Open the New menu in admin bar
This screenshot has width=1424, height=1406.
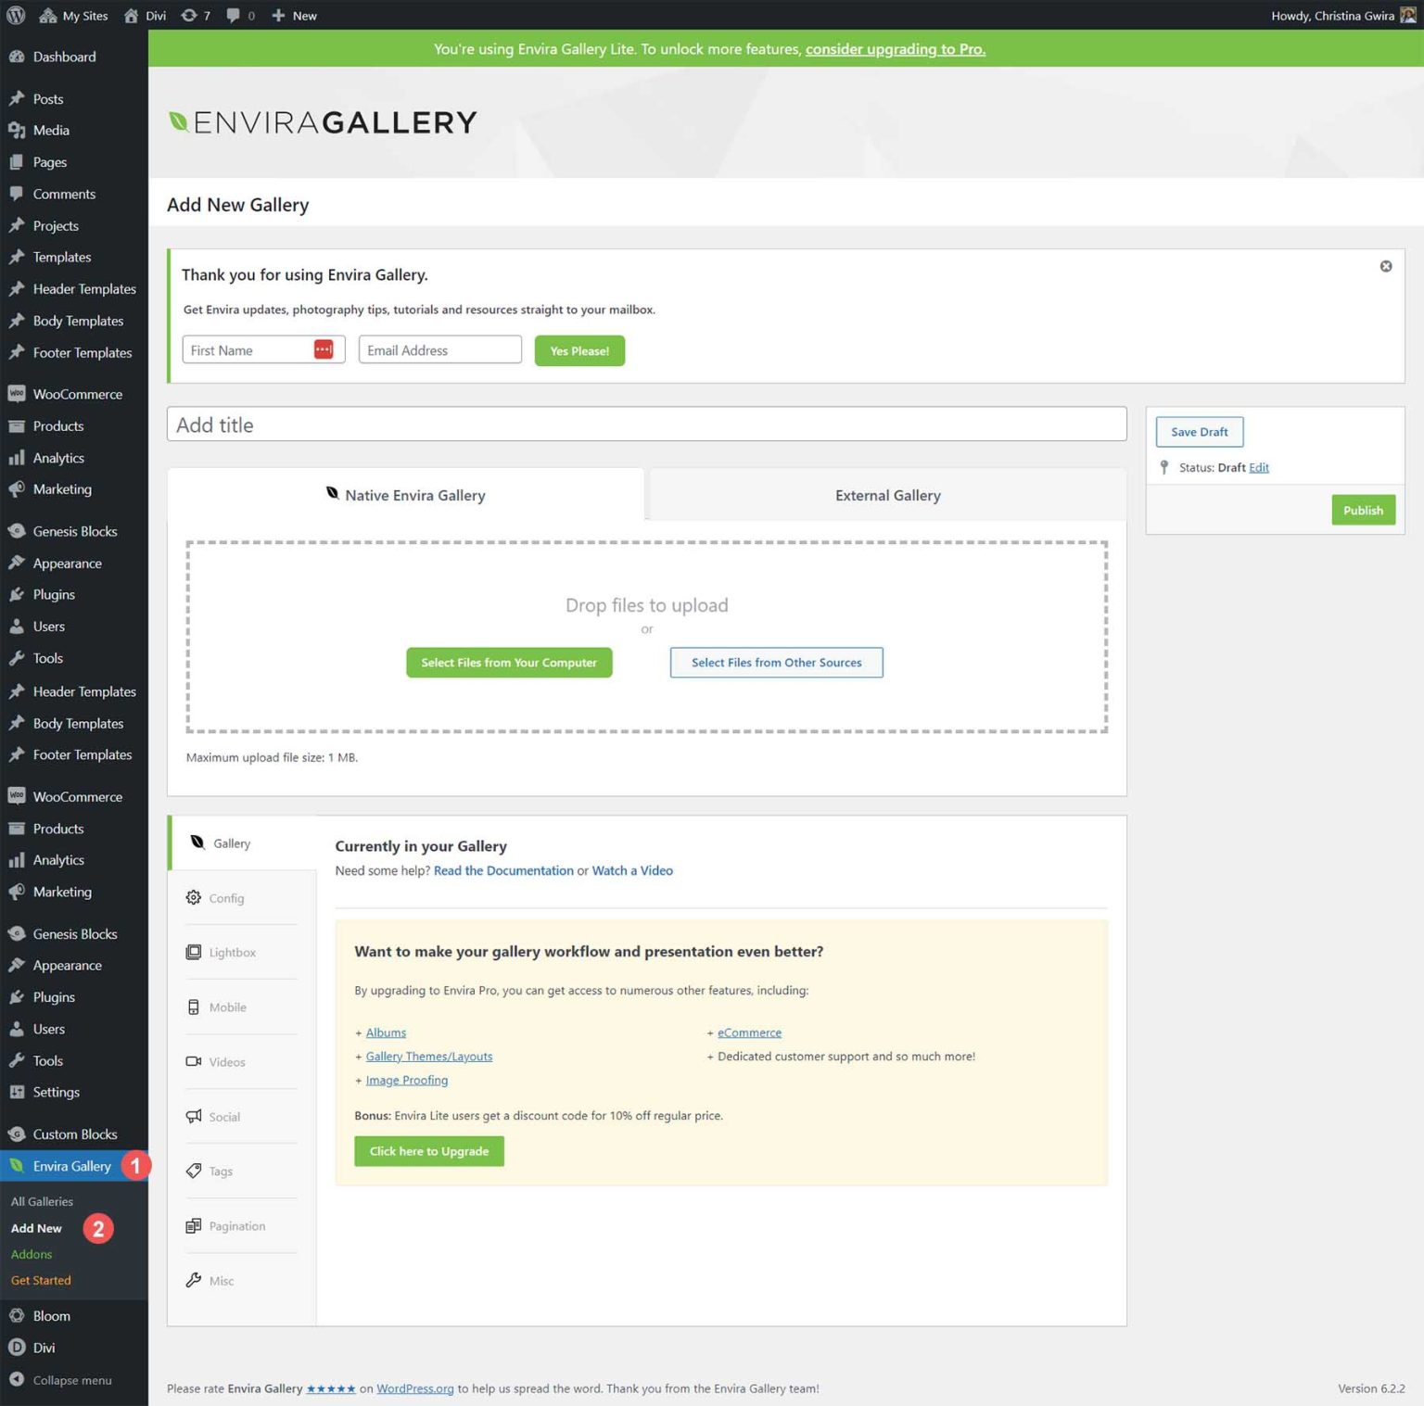[293, 15]
